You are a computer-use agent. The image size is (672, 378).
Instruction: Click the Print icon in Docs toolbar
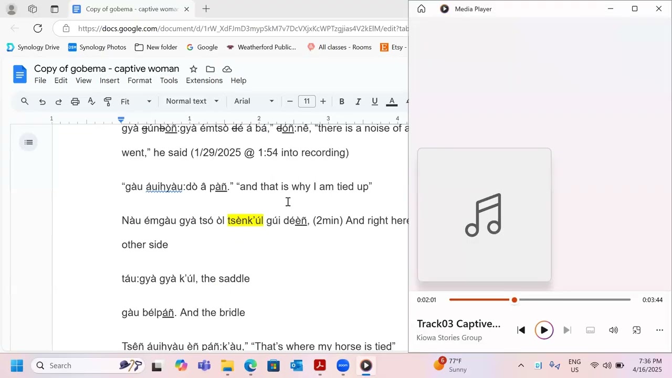tap(75, 101)
